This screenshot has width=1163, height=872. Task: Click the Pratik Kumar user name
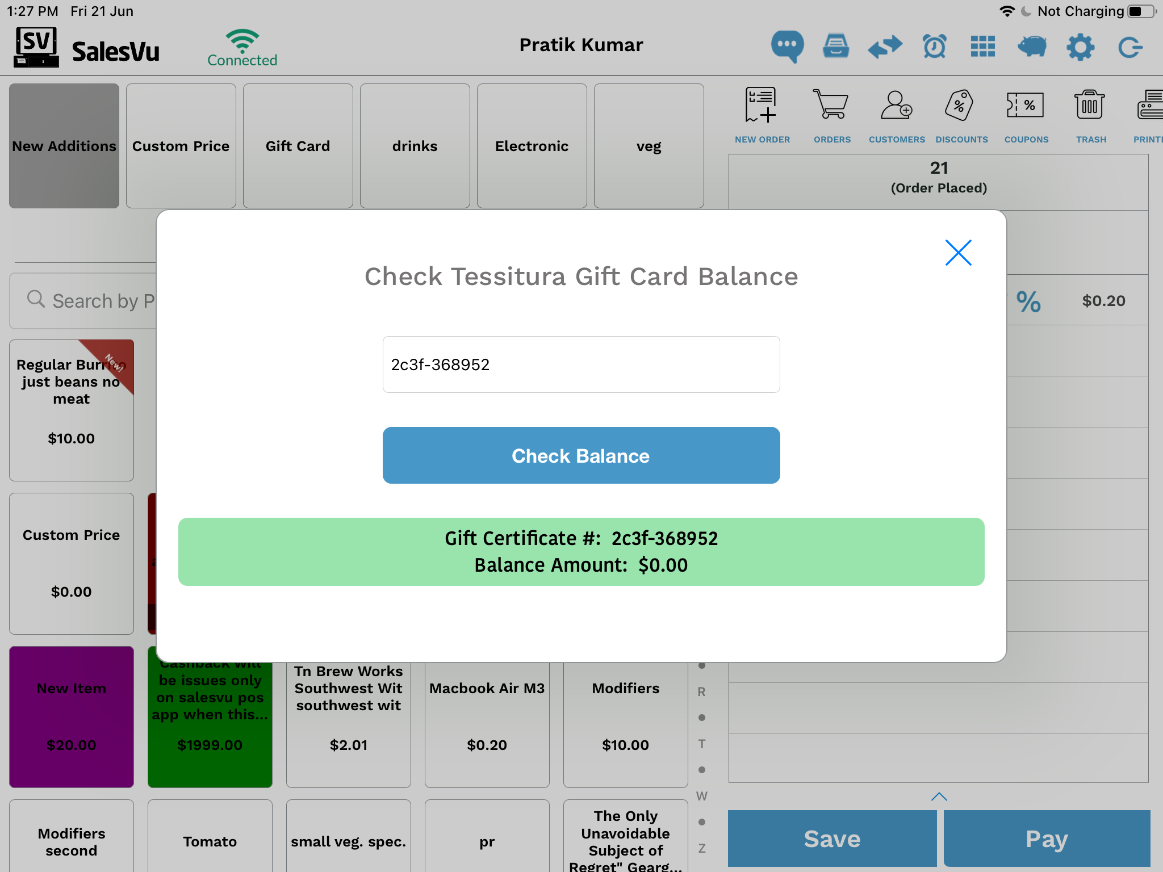pyautogui.click(x=581, y=45)
